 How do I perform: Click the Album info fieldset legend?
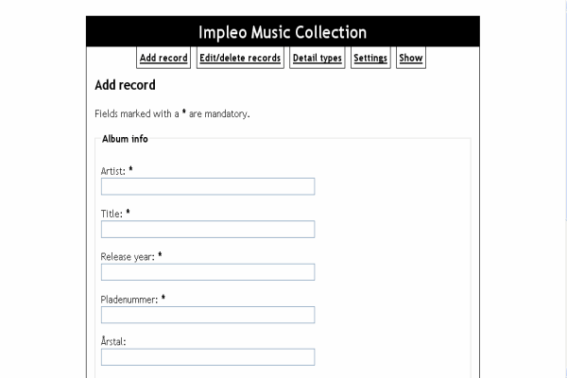[125, 139]
